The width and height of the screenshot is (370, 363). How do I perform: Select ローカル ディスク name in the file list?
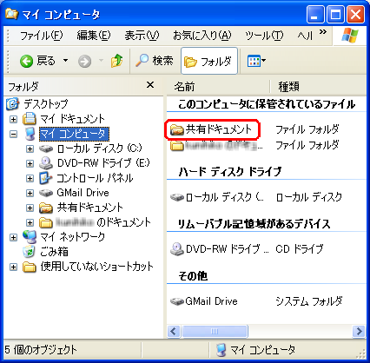click(225, 197)
